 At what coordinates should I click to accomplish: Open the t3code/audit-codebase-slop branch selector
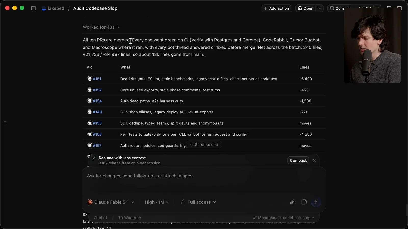[x=284, y=218]
